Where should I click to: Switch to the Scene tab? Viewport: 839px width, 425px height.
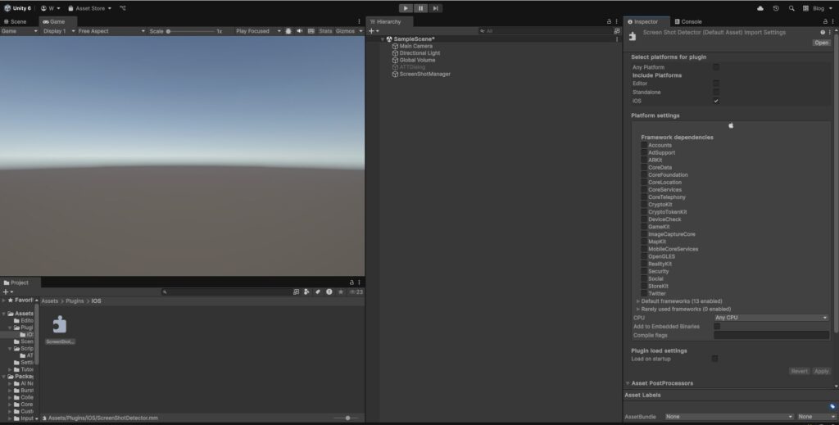coord(16,21)
